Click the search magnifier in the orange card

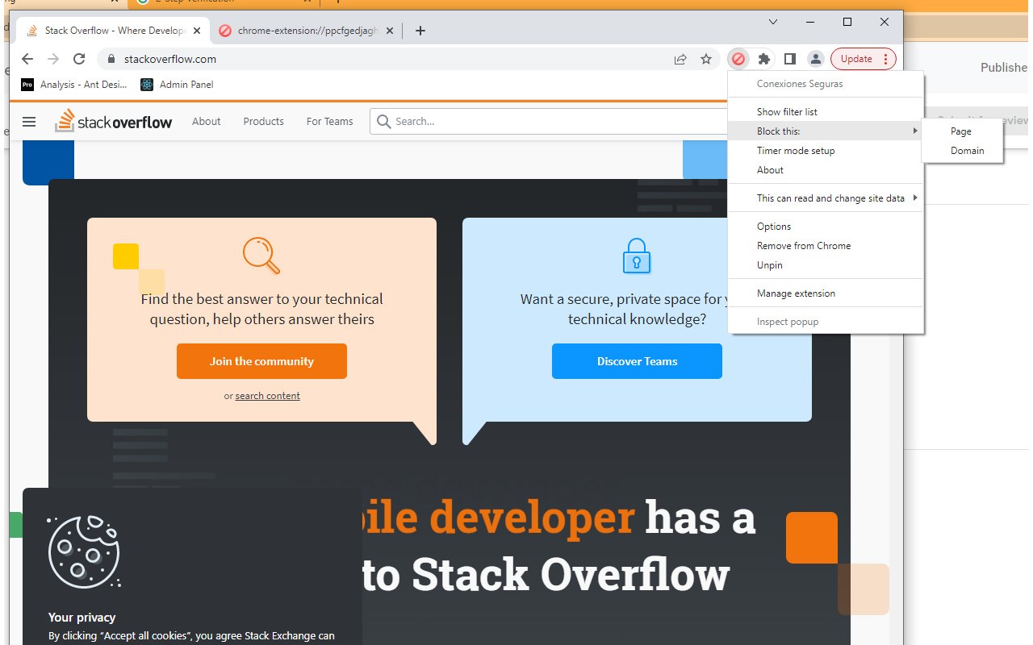(x=261, y=255)
